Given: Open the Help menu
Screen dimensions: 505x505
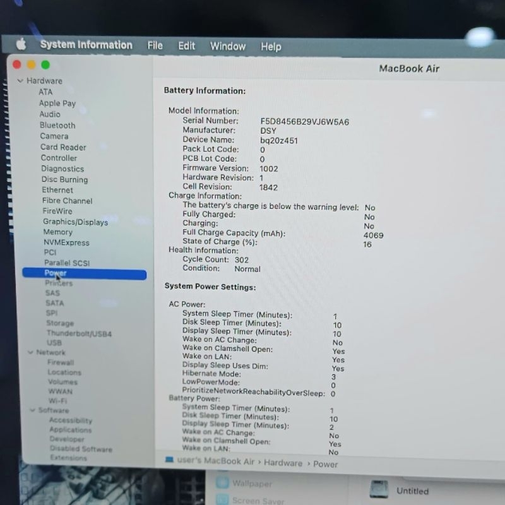Looking at the screenshot, I should (x=271, y=47).
